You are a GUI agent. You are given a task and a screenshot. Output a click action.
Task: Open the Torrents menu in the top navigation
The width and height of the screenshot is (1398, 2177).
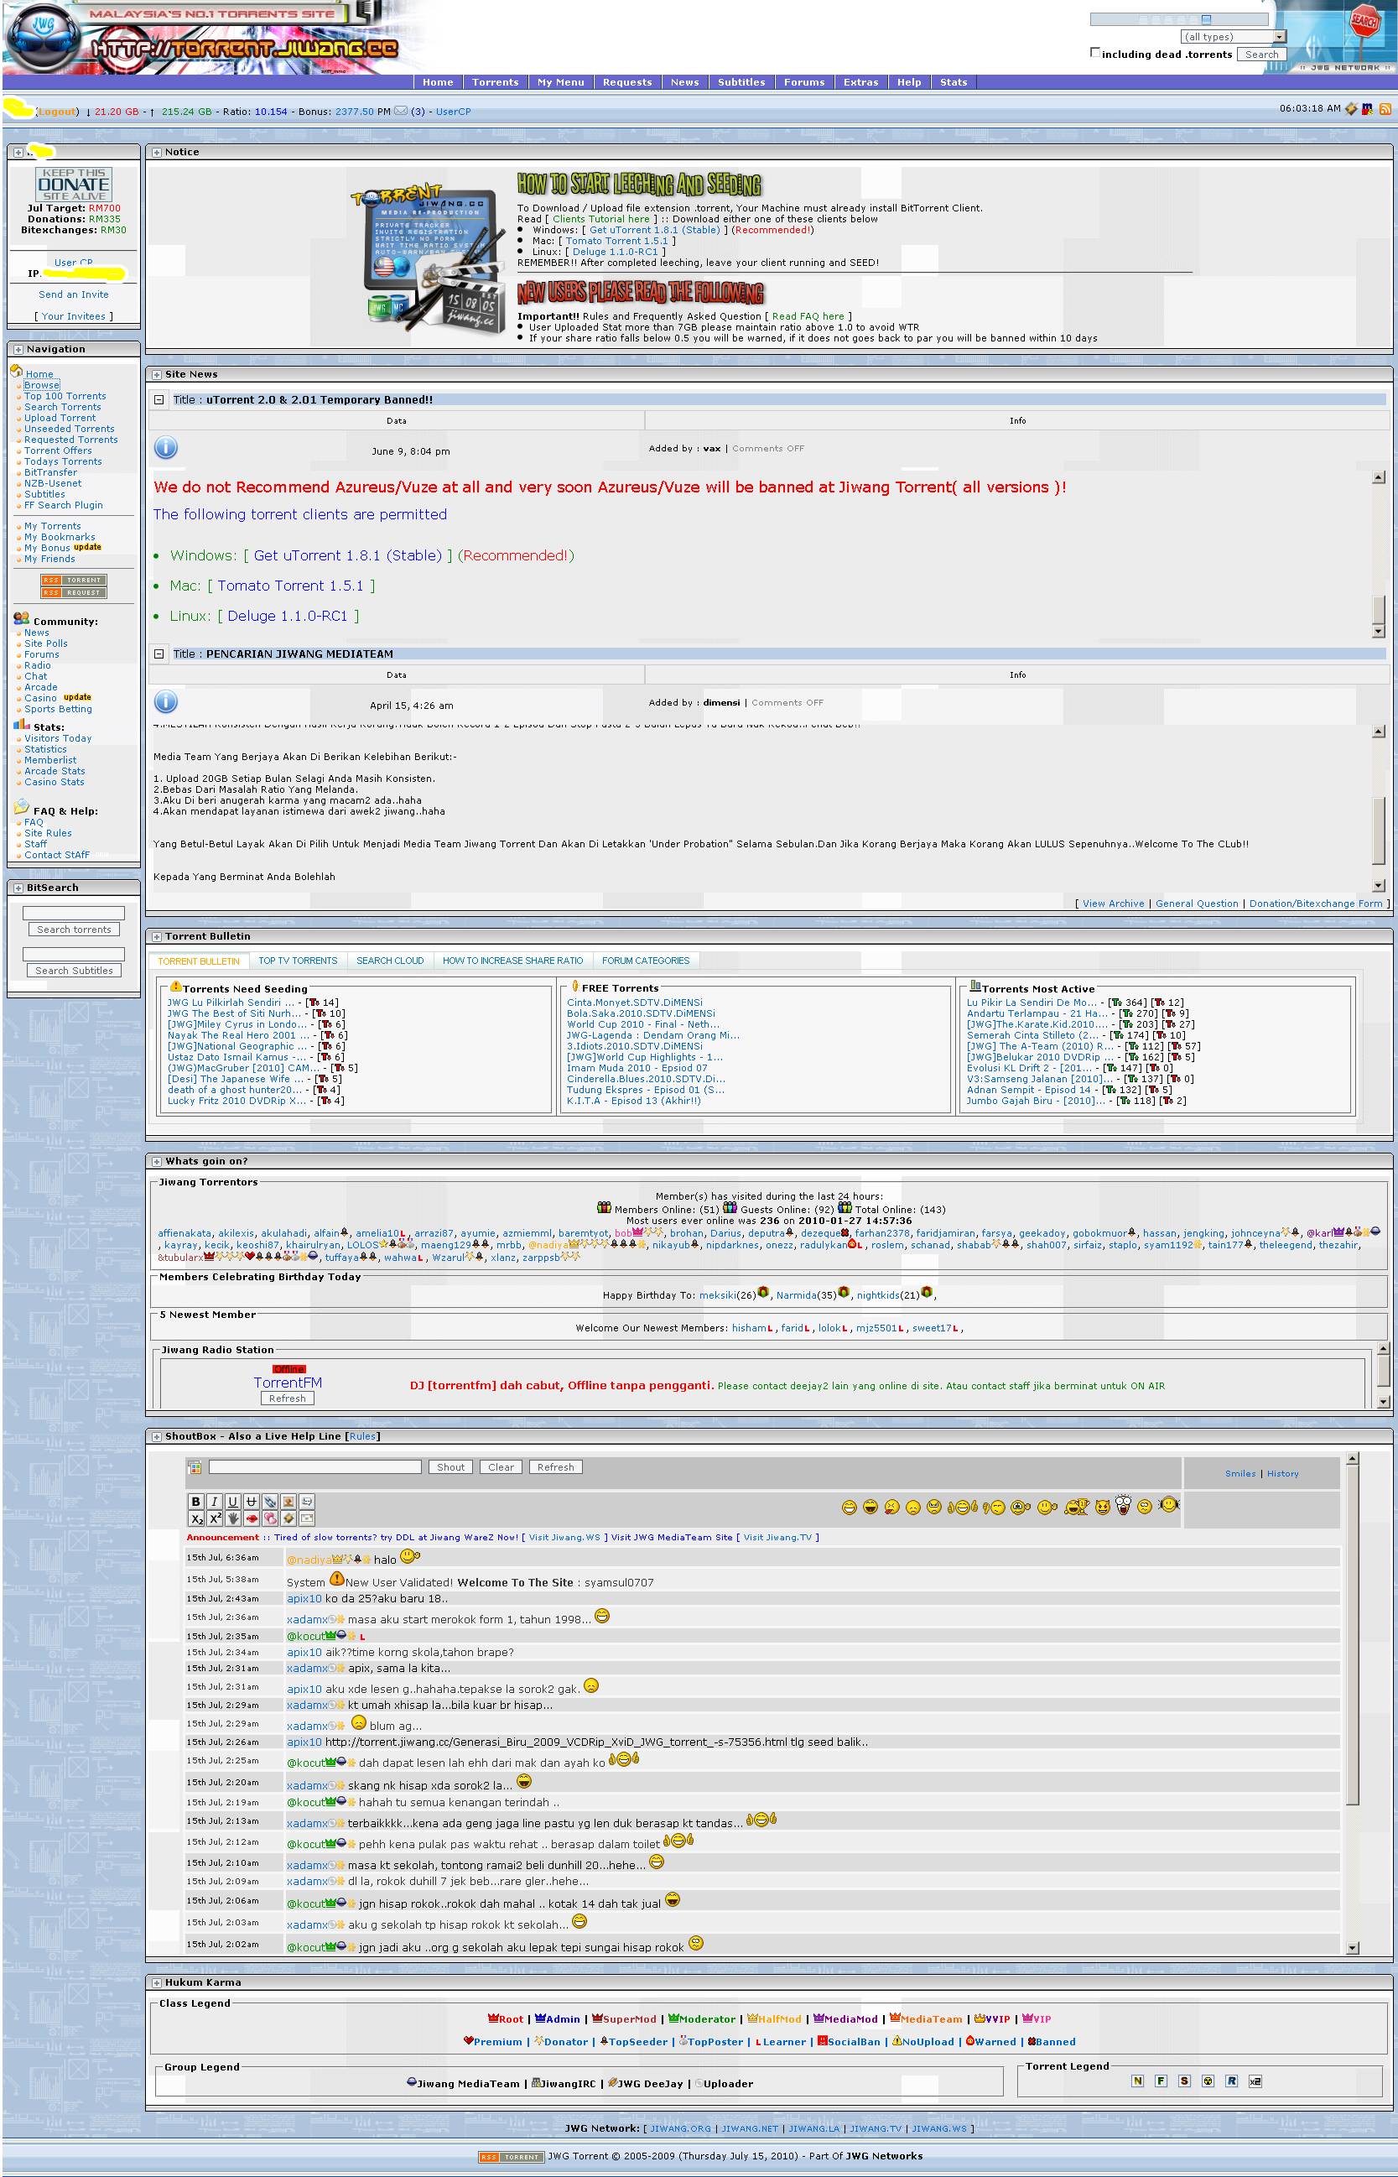[495, 81]
